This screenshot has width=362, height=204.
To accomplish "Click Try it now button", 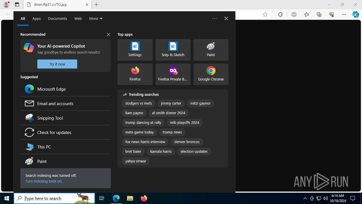I will (x=57, y=64).
